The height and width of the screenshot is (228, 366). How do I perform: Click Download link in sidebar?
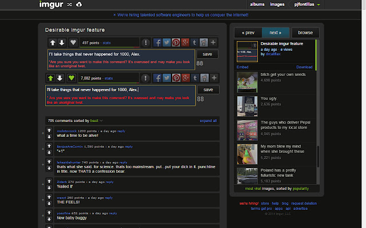(304, 67)
